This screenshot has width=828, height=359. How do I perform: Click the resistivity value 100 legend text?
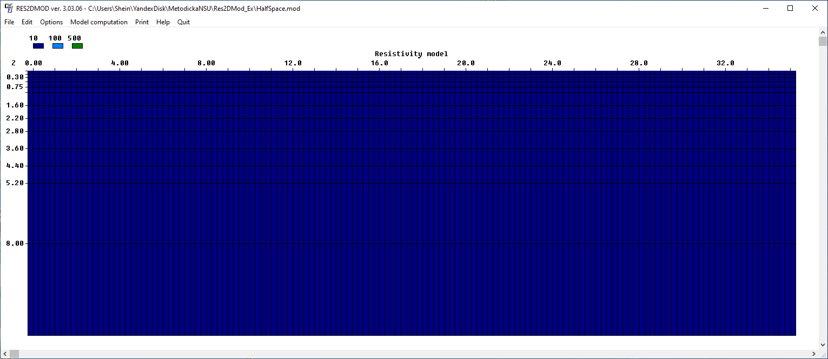point(55,38)
